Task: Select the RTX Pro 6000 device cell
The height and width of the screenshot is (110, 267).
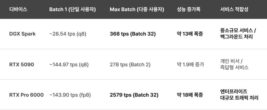Action: tap(26, 95)
